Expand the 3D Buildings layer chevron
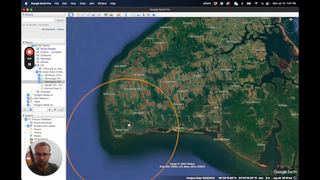Screen dimensions: 320x180 tap(24, 139)
